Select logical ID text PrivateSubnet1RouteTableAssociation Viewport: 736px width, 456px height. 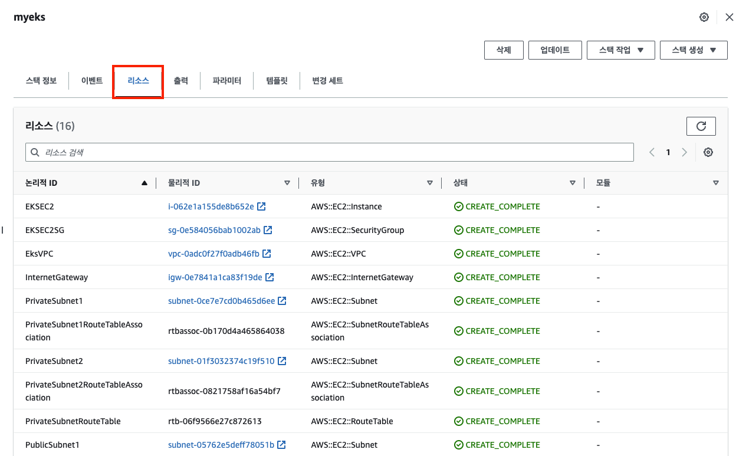[84, 331]
